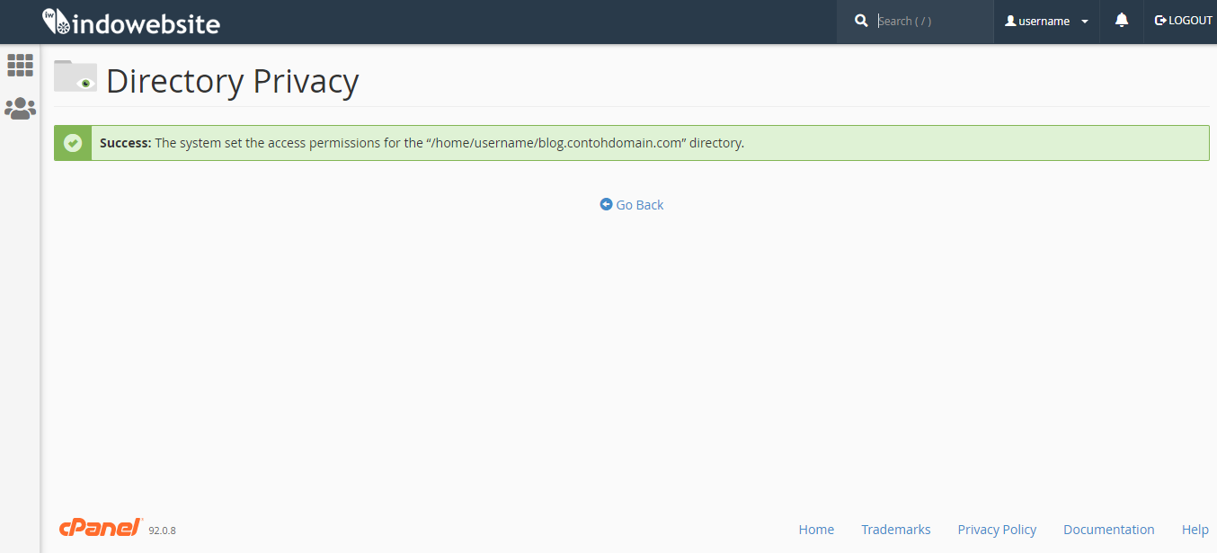Expand the username account dropdown

pos(1046,21)
